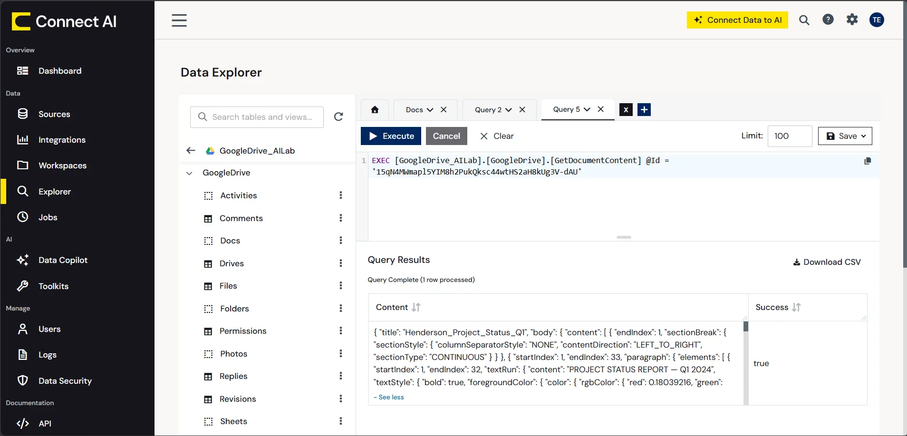This screenshot has width=907, height=436.
Task: Click the Cancel button
Action: 446,136
